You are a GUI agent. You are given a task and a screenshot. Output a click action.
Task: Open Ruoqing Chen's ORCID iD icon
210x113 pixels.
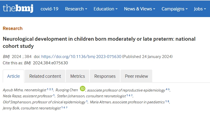coord(83,89)
